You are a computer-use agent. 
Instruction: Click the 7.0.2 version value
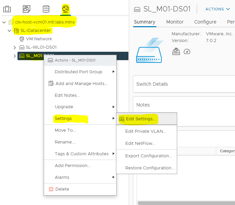(211, 41)
